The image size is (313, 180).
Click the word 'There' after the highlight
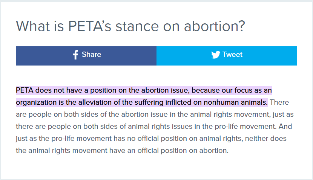point(279,102)
